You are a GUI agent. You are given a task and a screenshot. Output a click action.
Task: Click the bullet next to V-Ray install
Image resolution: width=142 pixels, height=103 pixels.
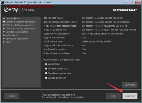coord(4,35)
